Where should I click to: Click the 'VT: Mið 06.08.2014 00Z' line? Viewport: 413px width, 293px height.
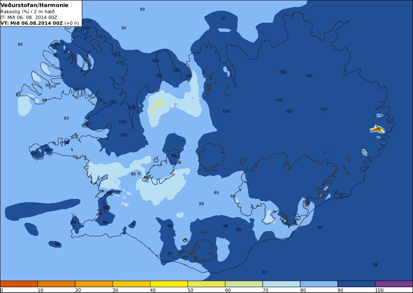click(32, 23)
